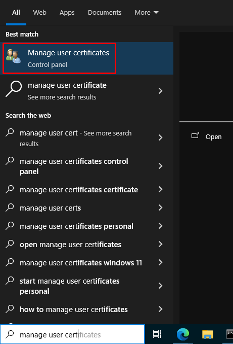Switch to the Documents tab
Screen dimensions: 233x344
pyautogui.click(x=105, y=13)
